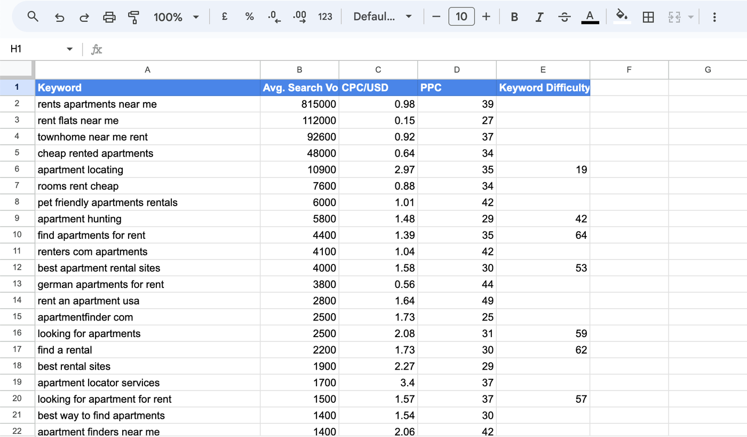Open the font selection dropdown
The width and height of the screenshot is (747, 437).
(x=382, y=17)
